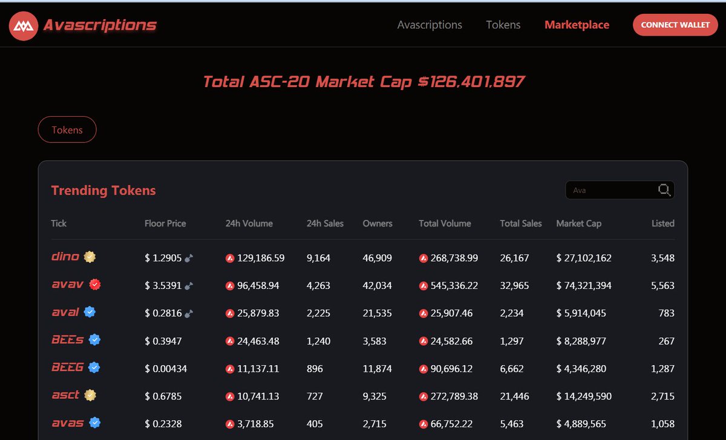Click AVAX icon in avav total volume
Screen dimensions: 726x440
(x=423, y=286)
